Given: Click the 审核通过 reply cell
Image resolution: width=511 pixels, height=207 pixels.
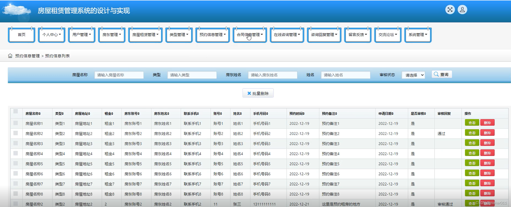Looking at the screenshot, I should [x=445, y=204].
